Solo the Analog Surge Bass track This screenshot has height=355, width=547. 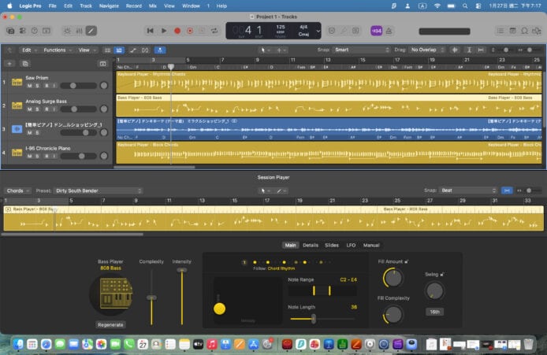37,109
